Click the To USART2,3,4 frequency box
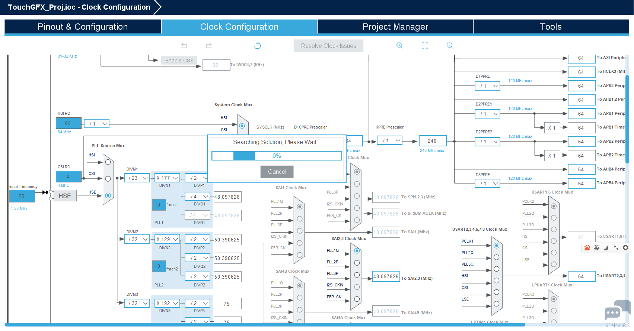634x331 pixels. (x=582, y=276)
